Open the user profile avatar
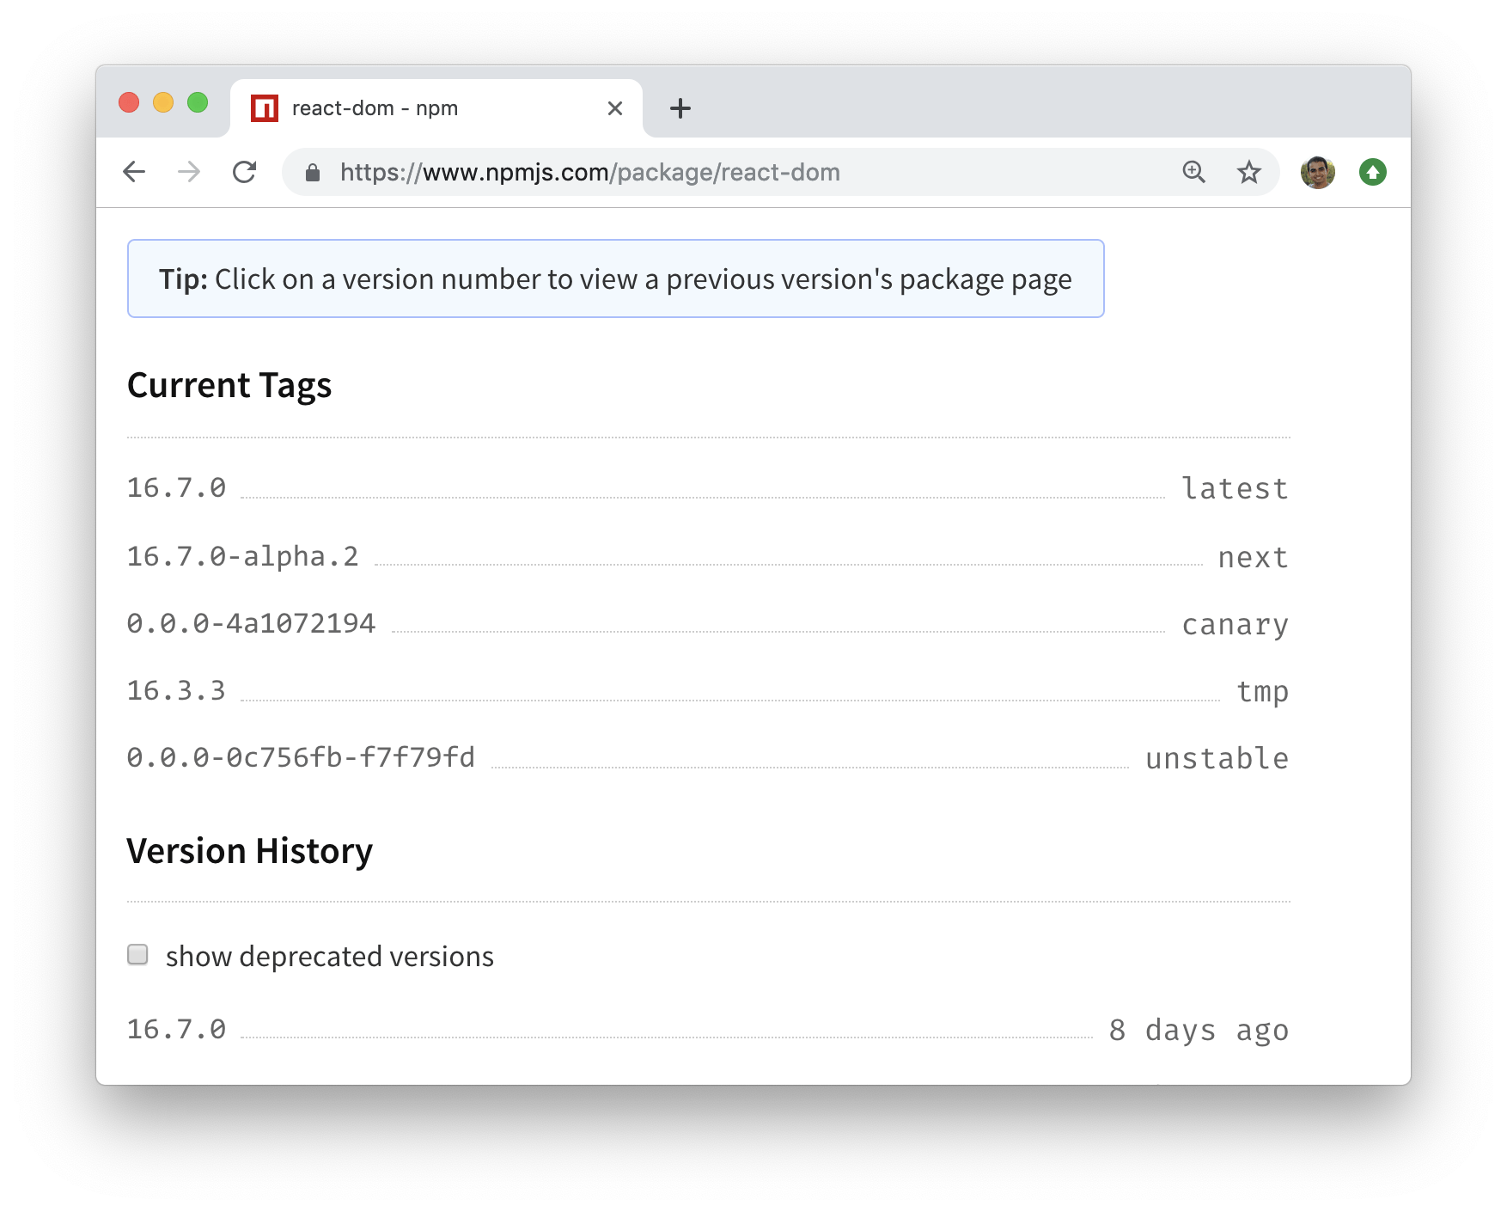This screenshot has height=1212, width=1507. pyautogui.click(x=1317, y=172)
